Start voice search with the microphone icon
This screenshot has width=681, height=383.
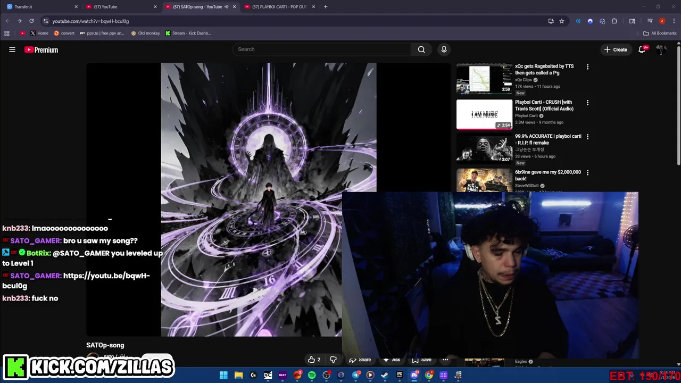pos(444,49)
